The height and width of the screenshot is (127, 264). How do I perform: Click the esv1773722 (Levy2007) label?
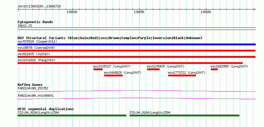pyautogui.click(x=187, y=73)
